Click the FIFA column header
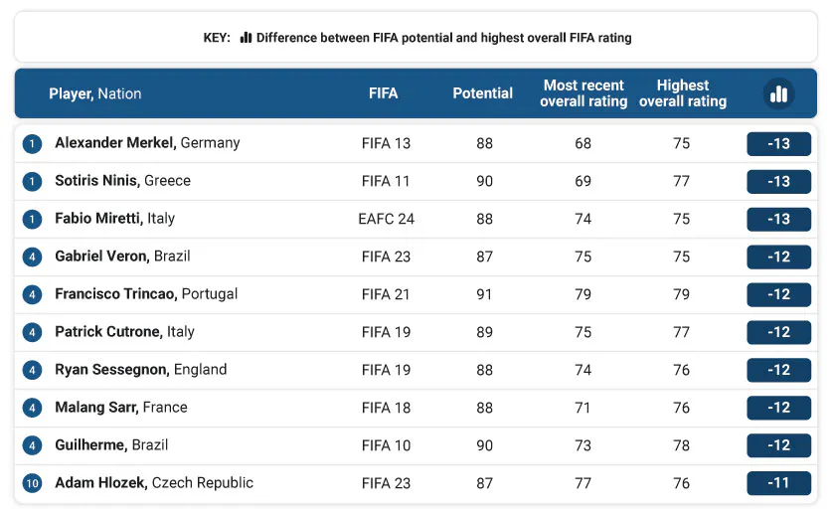The width and height of the screenshot is (832, 515). 383,93
